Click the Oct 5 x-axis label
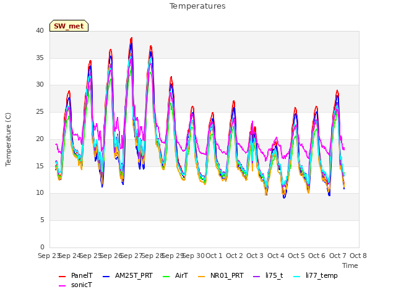Image resolution: width=396 pixels, height=297 pixels. (296, 256)
